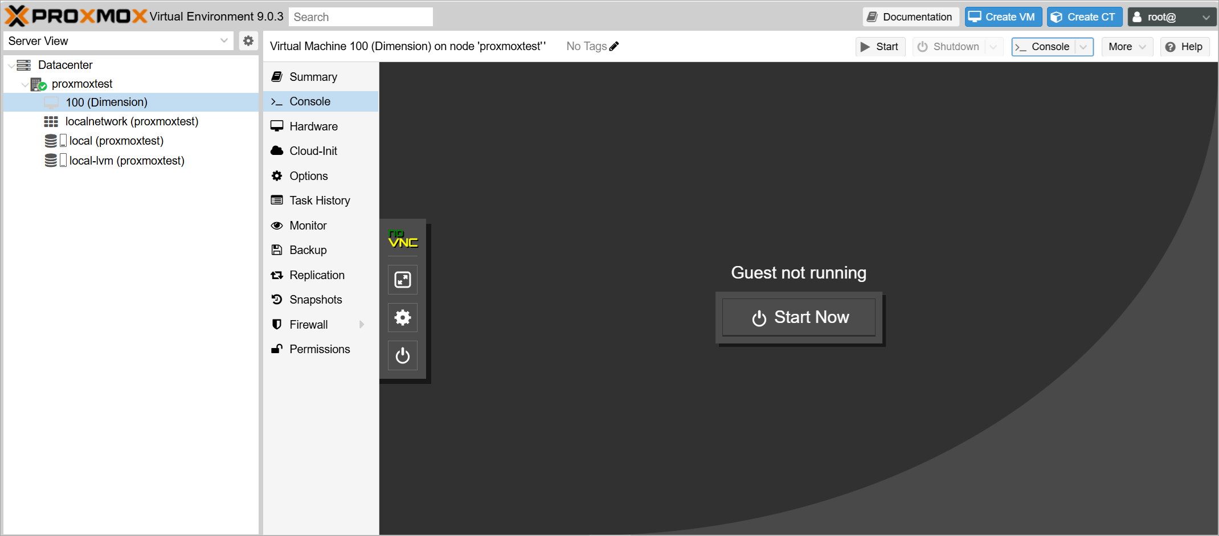Open the Documentation link
This screenshot has height=536, width=1219.
click(910, 17)
